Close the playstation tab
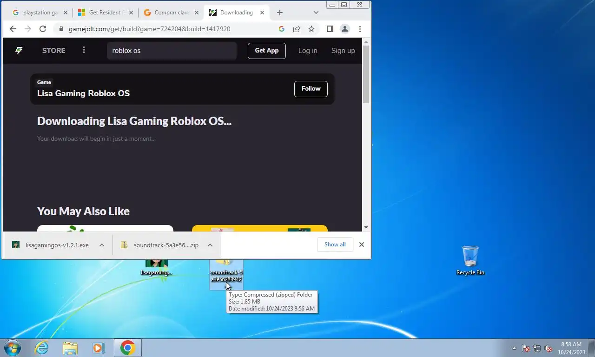Screen dimensions: 595x357 pyautogui.click(x=65, y=13)
